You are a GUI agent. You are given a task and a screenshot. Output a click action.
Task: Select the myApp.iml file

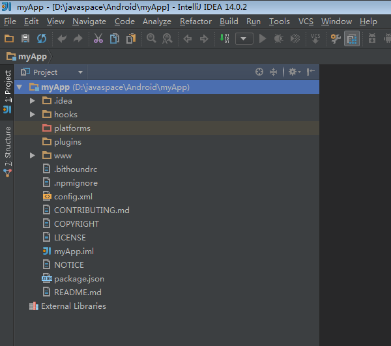(x=167, y=252)
